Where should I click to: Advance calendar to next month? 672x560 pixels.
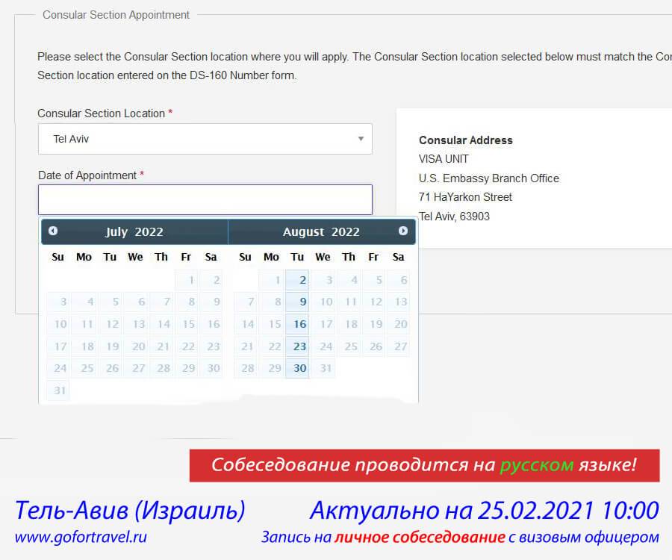coord(403,231)
